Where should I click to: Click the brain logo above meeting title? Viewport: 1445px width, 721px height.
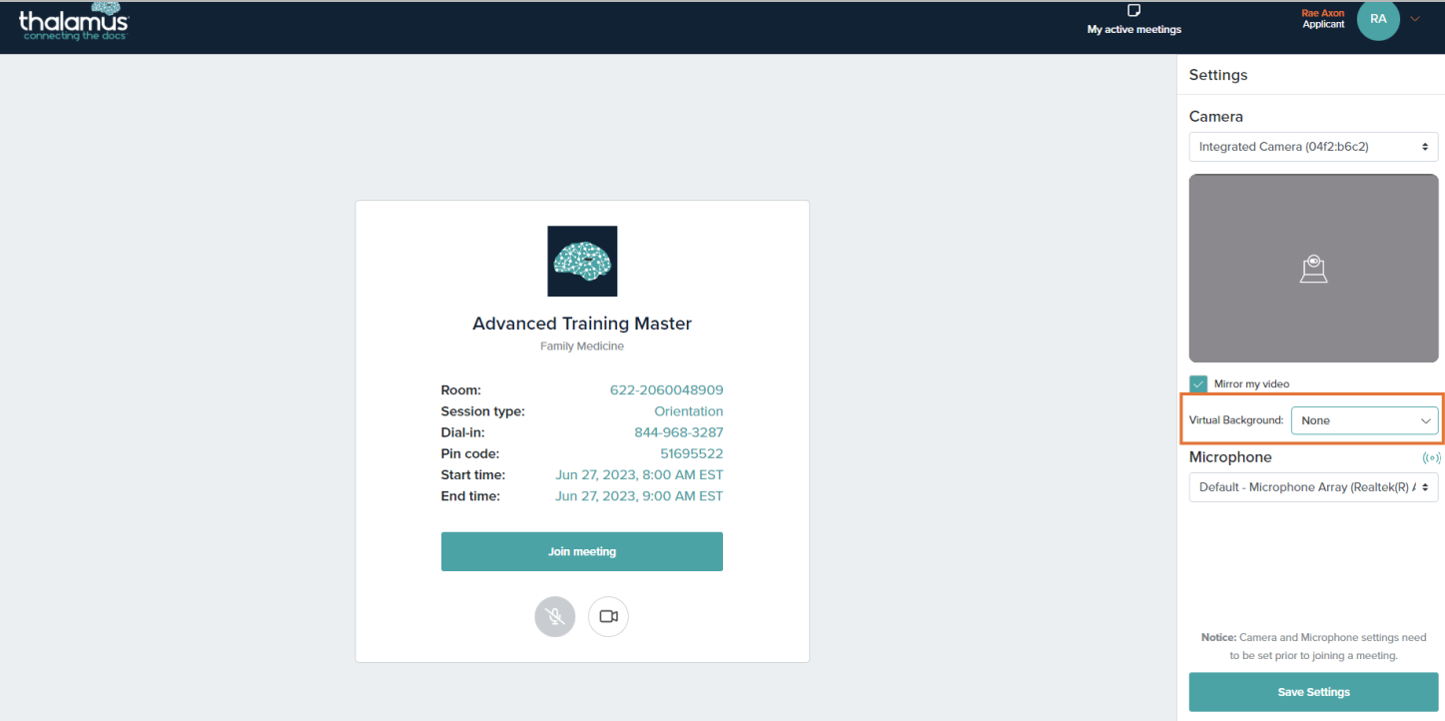tap(582, 261)
